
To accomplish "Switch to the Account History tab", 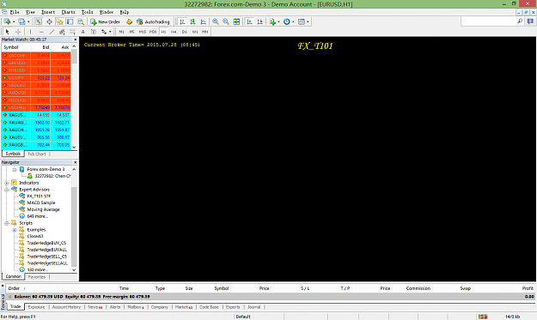I will (x=66, y=307).
